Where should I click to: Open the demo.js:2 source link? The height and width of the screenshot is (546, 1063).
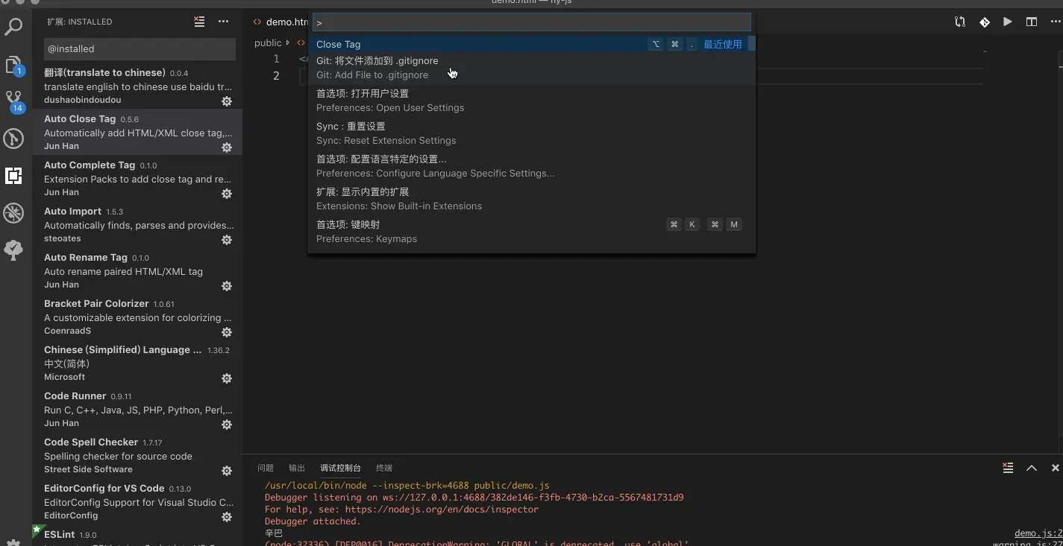[1038, 533]
